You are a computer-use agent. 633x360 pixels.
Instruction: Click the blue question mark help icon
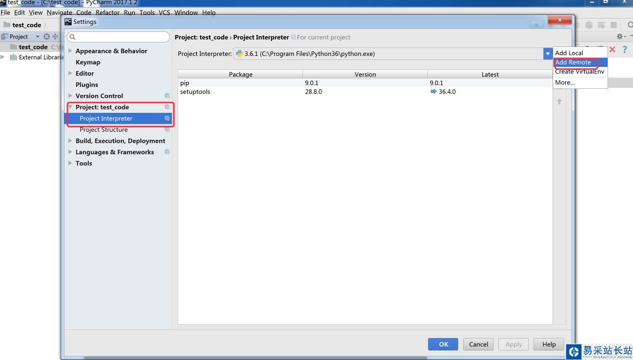(x=625, y=49)
